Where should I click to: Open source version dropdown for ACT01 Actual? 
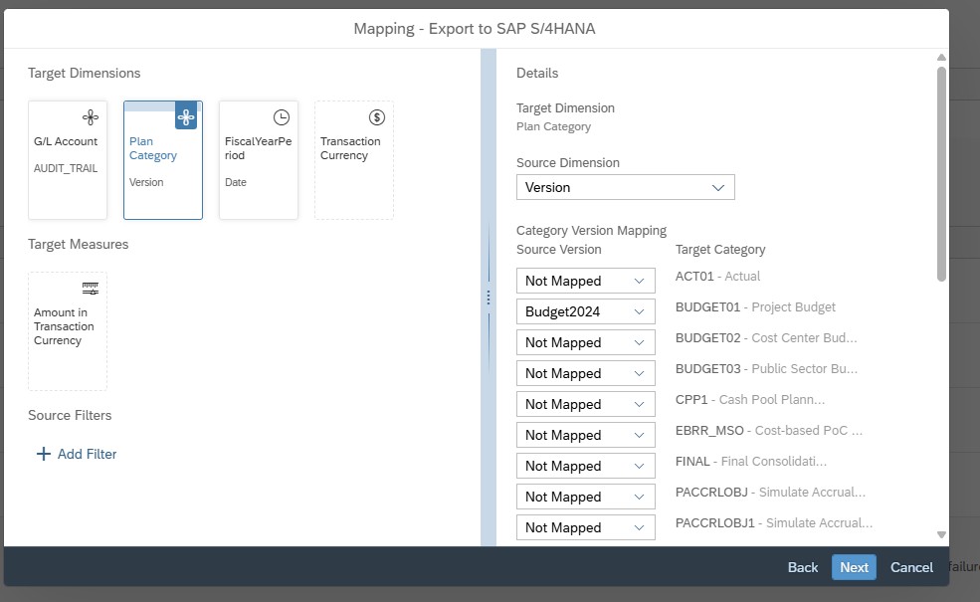[x=585, y=281]
